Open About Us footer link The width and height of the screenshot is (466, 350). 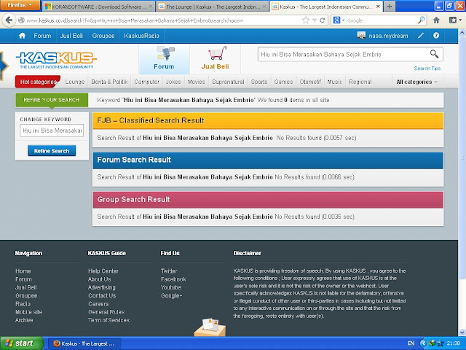point(99,279)
